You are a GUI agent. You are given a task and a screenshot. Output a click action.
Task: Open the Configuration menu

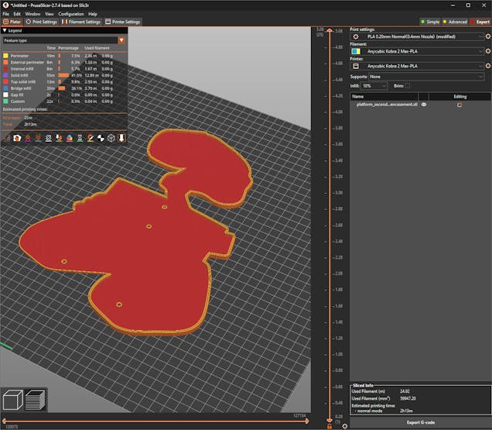click(70, 14)
